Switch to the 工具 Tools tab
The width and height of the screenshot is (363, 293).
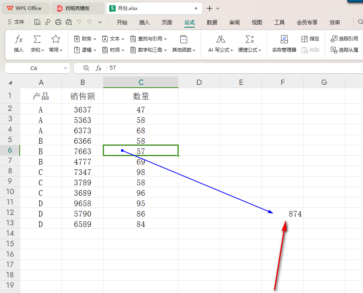(279, 22)
